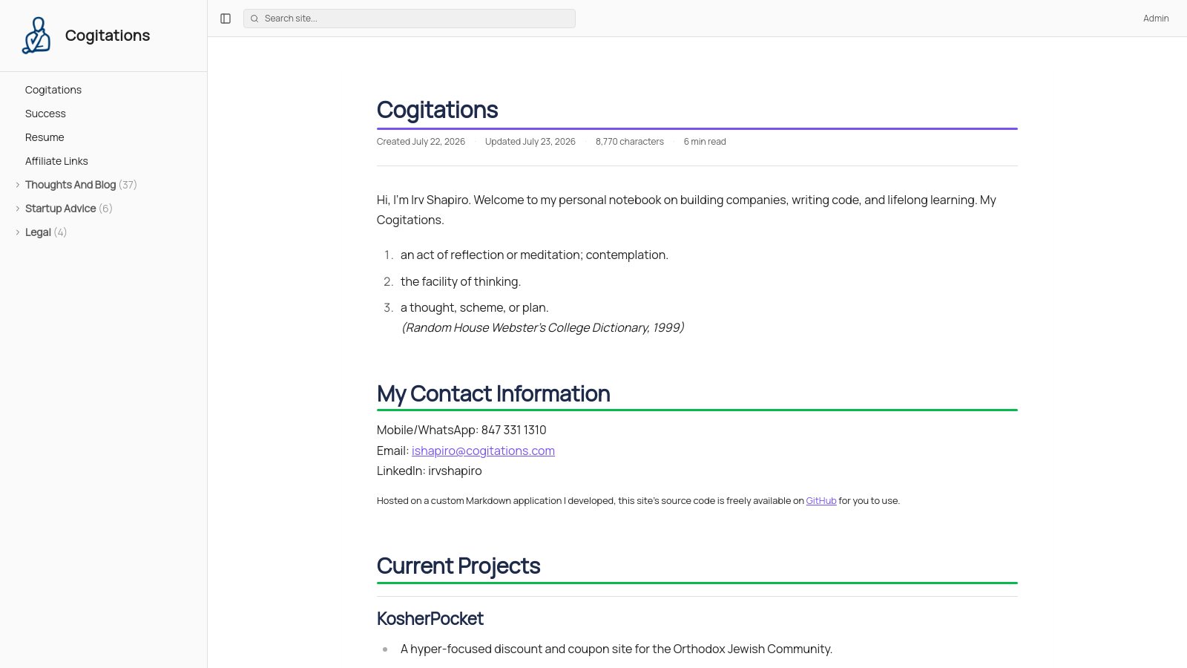
Task: Expand the Legal section chevron
Action: (x=18, y=232)
